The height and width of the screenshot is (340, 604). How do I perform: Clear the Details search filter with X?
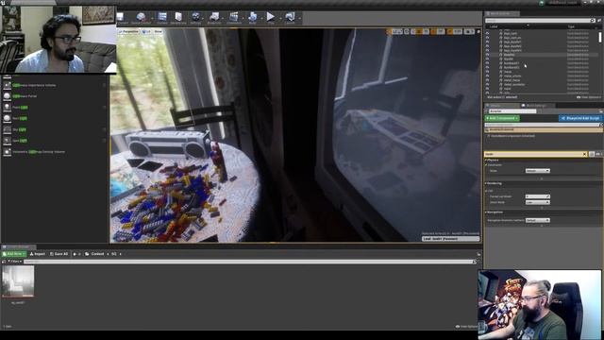[585, 154]
